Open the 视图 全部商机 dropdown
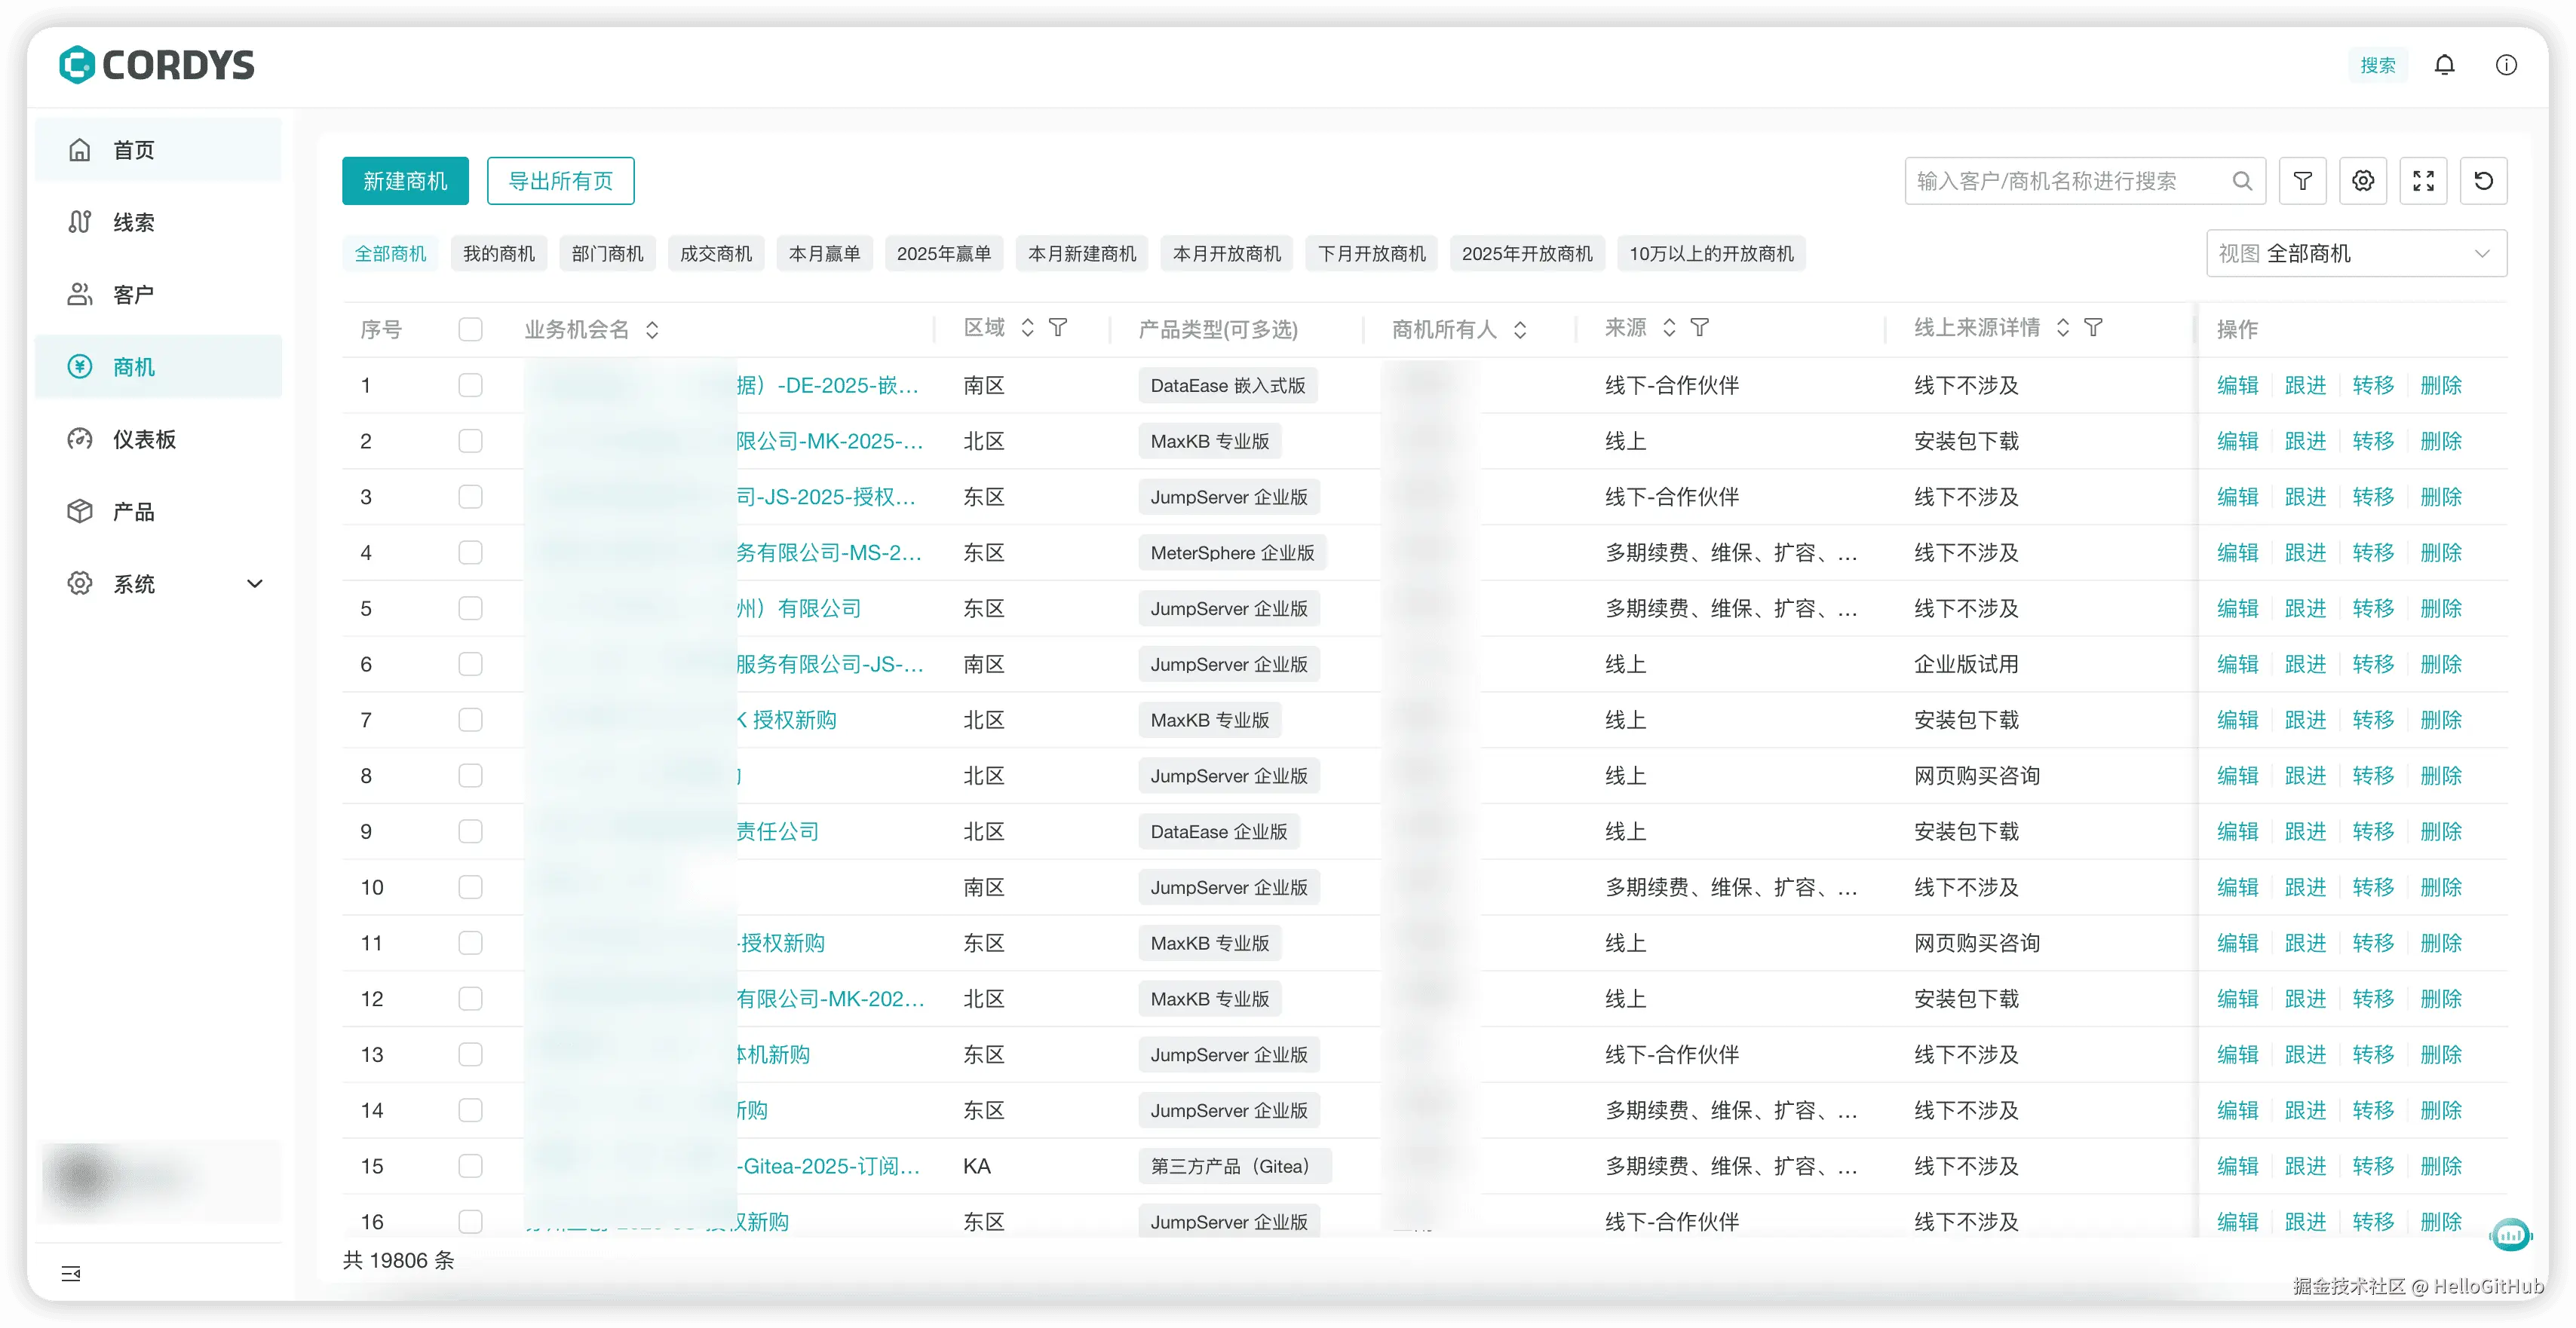 (x=2356, y=254)
